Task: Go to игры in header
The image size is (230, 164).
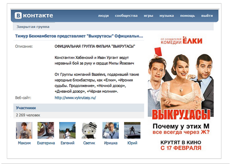Action: click(x=148, y=16)
